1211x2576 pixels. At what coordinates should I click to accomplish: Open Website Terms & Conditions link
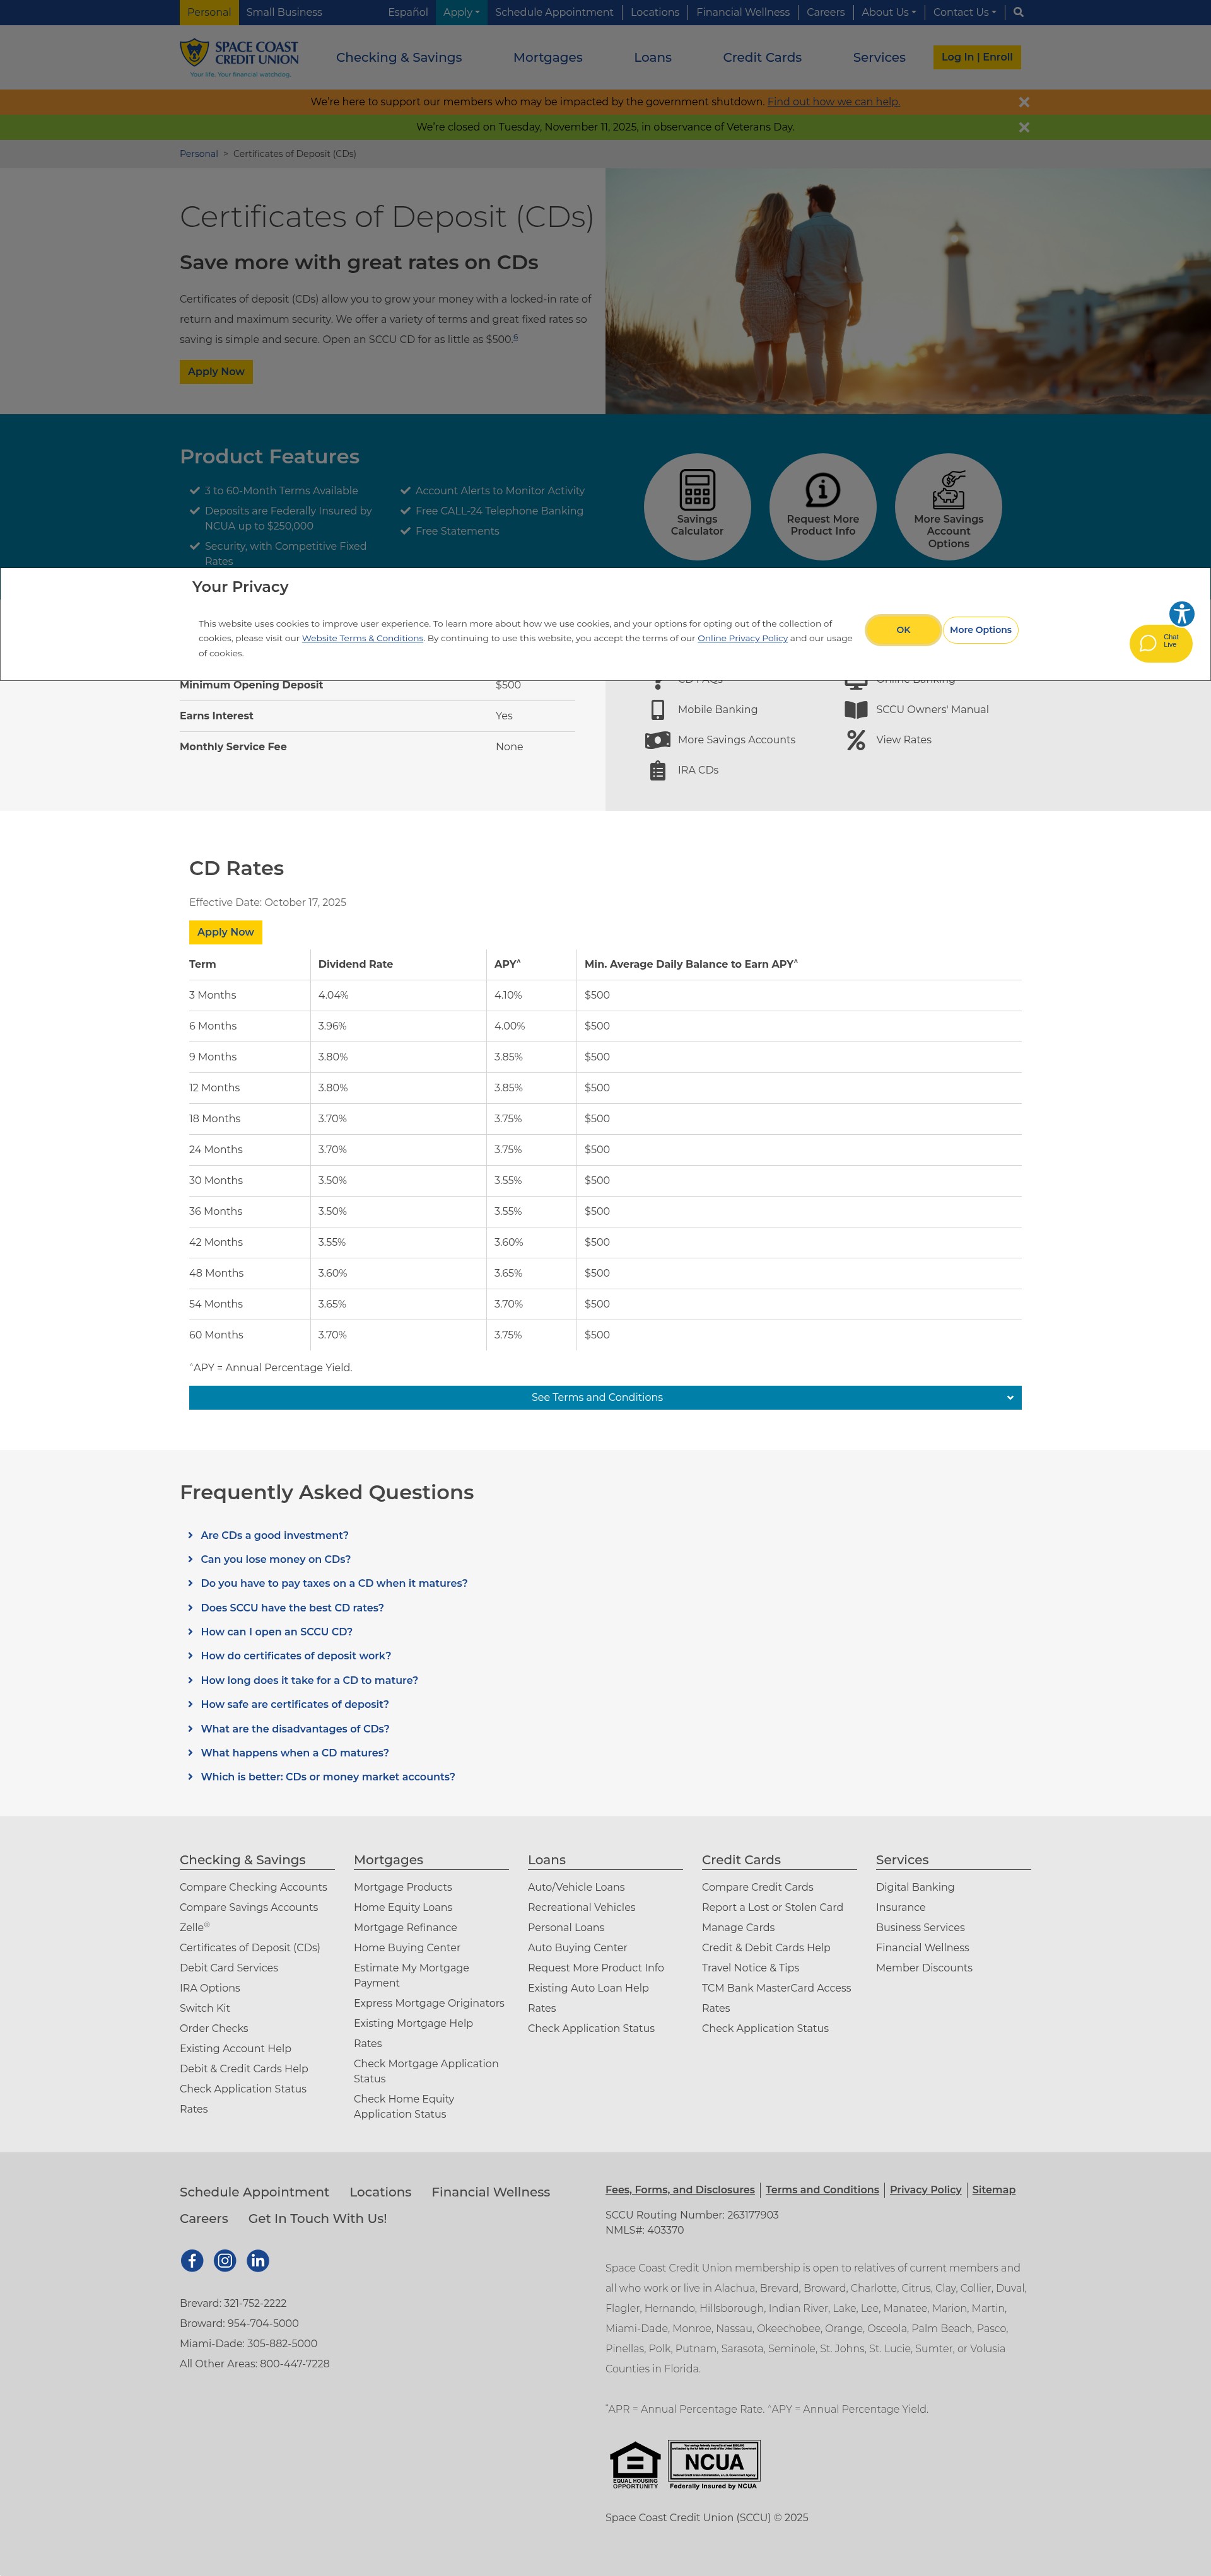(362, 638)
